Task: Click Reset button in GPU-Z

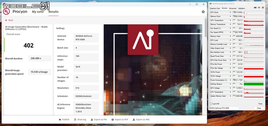Action: pyautogui.click(x=260, y=104)
